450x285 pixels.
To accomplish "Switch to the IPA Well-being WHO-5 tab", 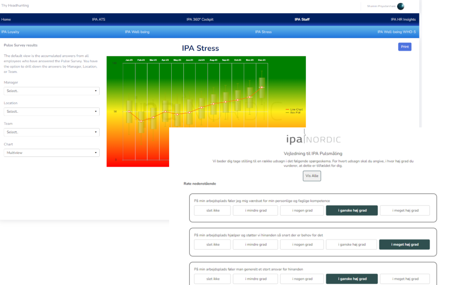I will pos(396,32).
